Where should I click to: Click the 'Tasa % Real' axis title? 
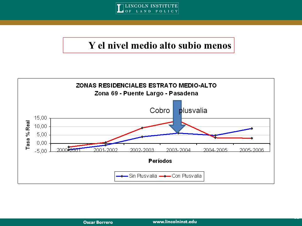coord(28,135)
